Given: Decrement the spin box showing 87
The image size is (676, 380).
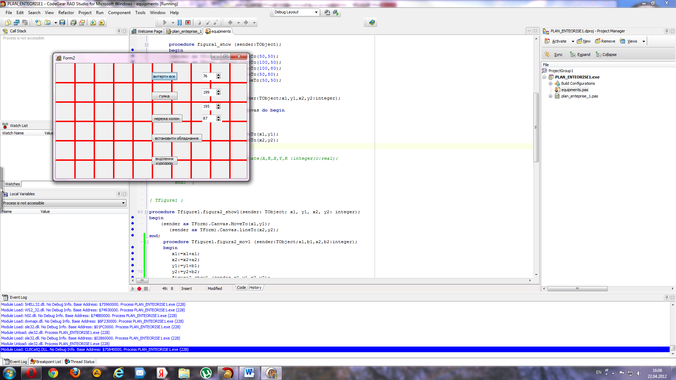Looking at the screenshot, I should (219, 120).
